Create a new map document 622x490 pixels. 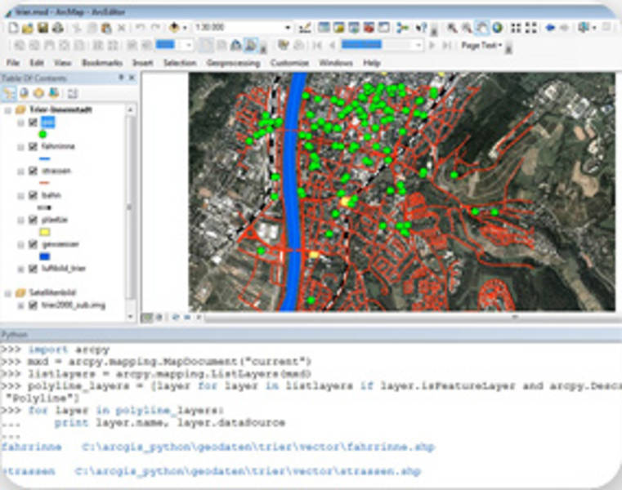click(x=14, y=27)
